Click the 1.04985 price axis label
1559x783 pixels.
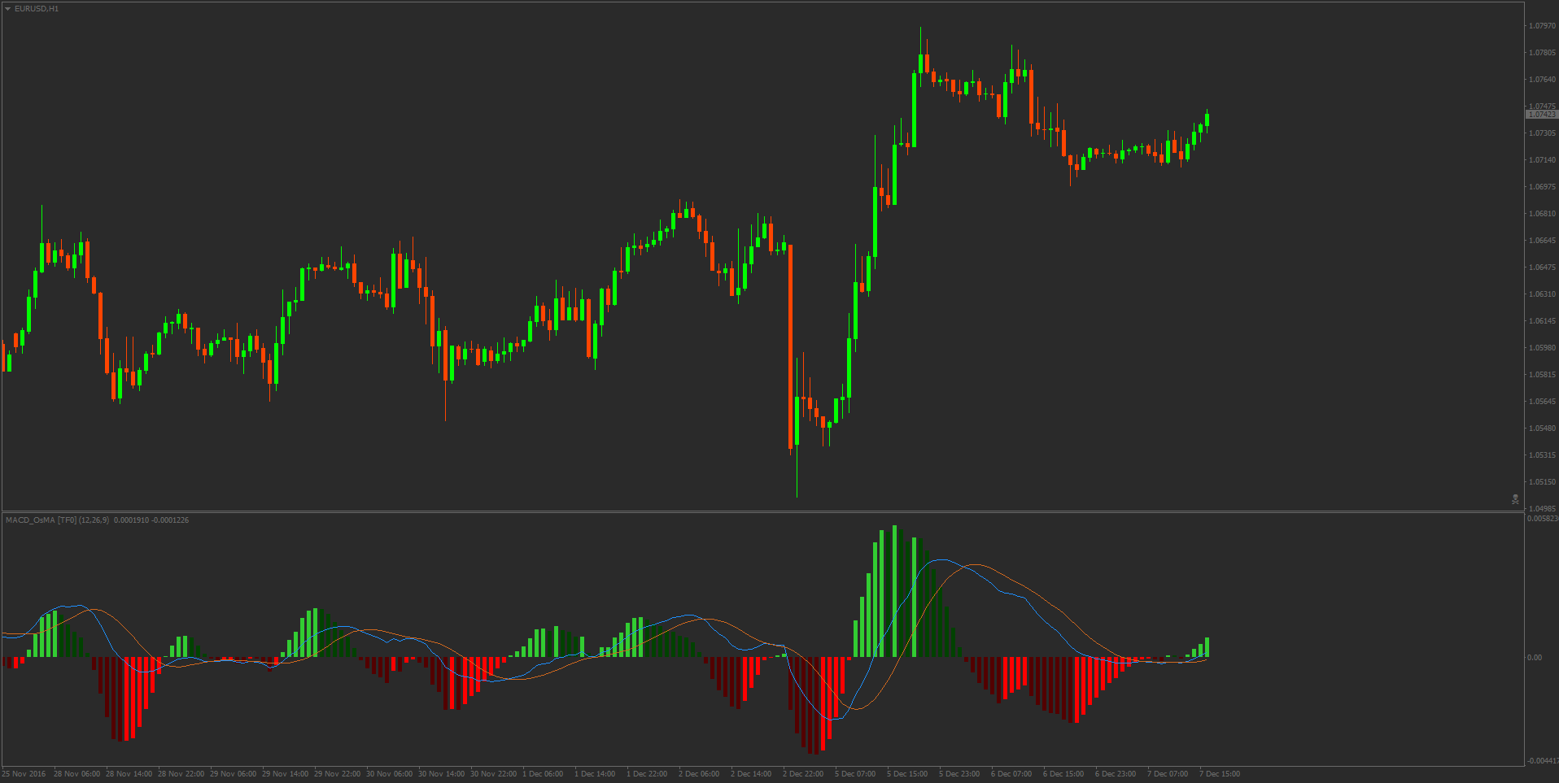tap(1542, 509)
